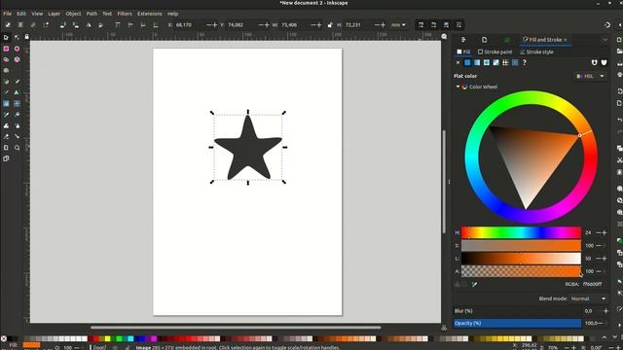Screen dimensions: 623x350
Task: Toggle the scale stroke width affect button
Action: coord(421,25)
